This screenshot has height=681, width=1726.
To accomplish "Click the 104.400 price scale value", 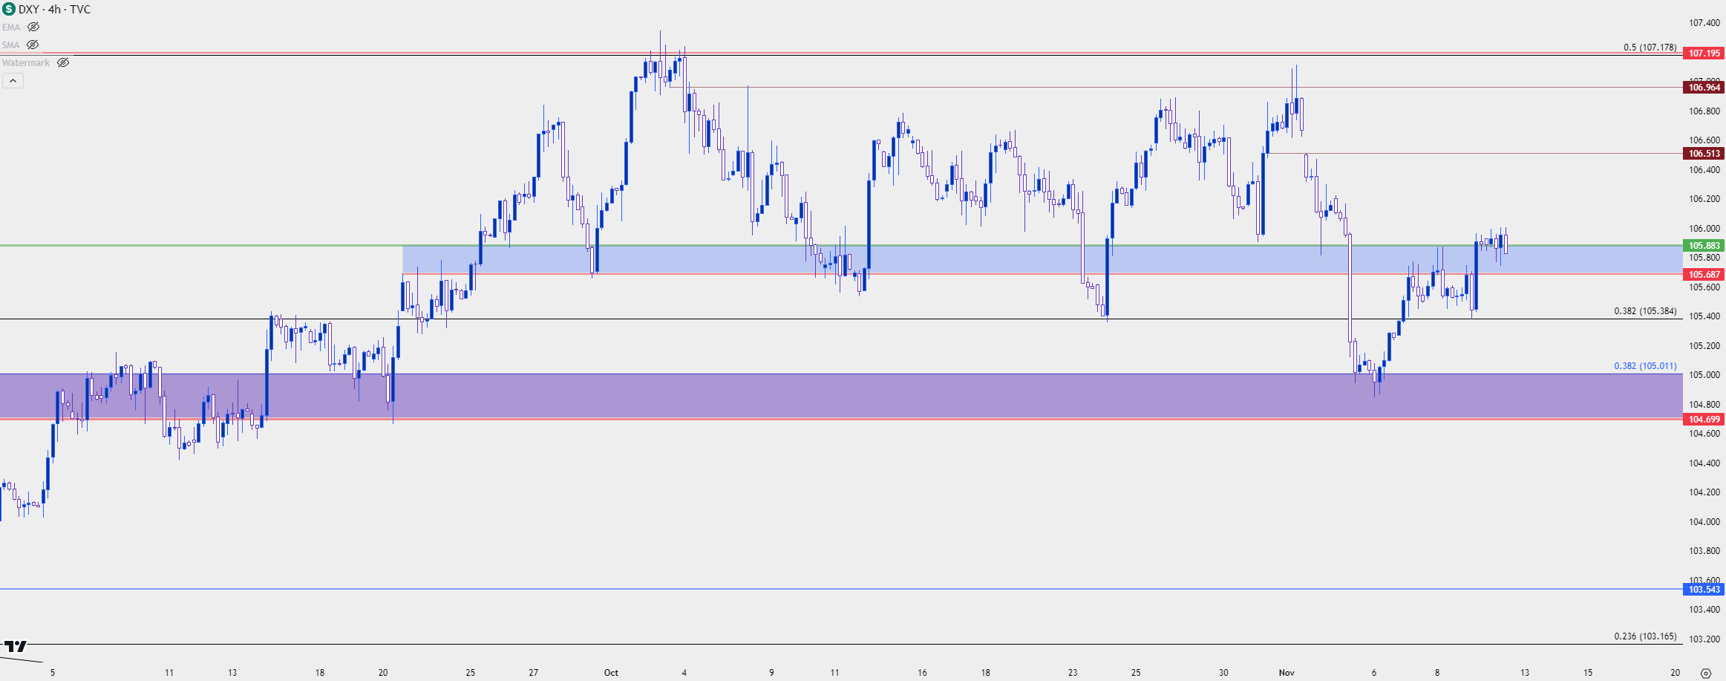I will [1704, 463].
